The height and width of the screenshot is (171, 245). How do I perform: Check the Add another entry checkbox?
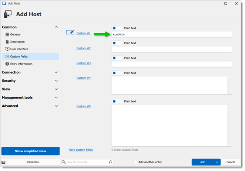[x=135, y=162]
